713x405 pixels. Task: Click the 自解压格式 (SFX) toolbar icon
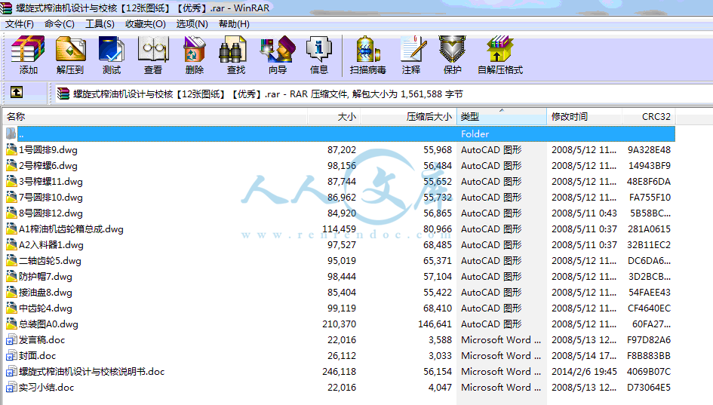pyautogui.click(x=499, y=50)
